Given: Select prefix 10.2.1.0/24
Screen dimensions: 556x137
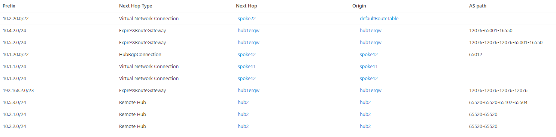Looking at the screenshot, I should [14, 114].
